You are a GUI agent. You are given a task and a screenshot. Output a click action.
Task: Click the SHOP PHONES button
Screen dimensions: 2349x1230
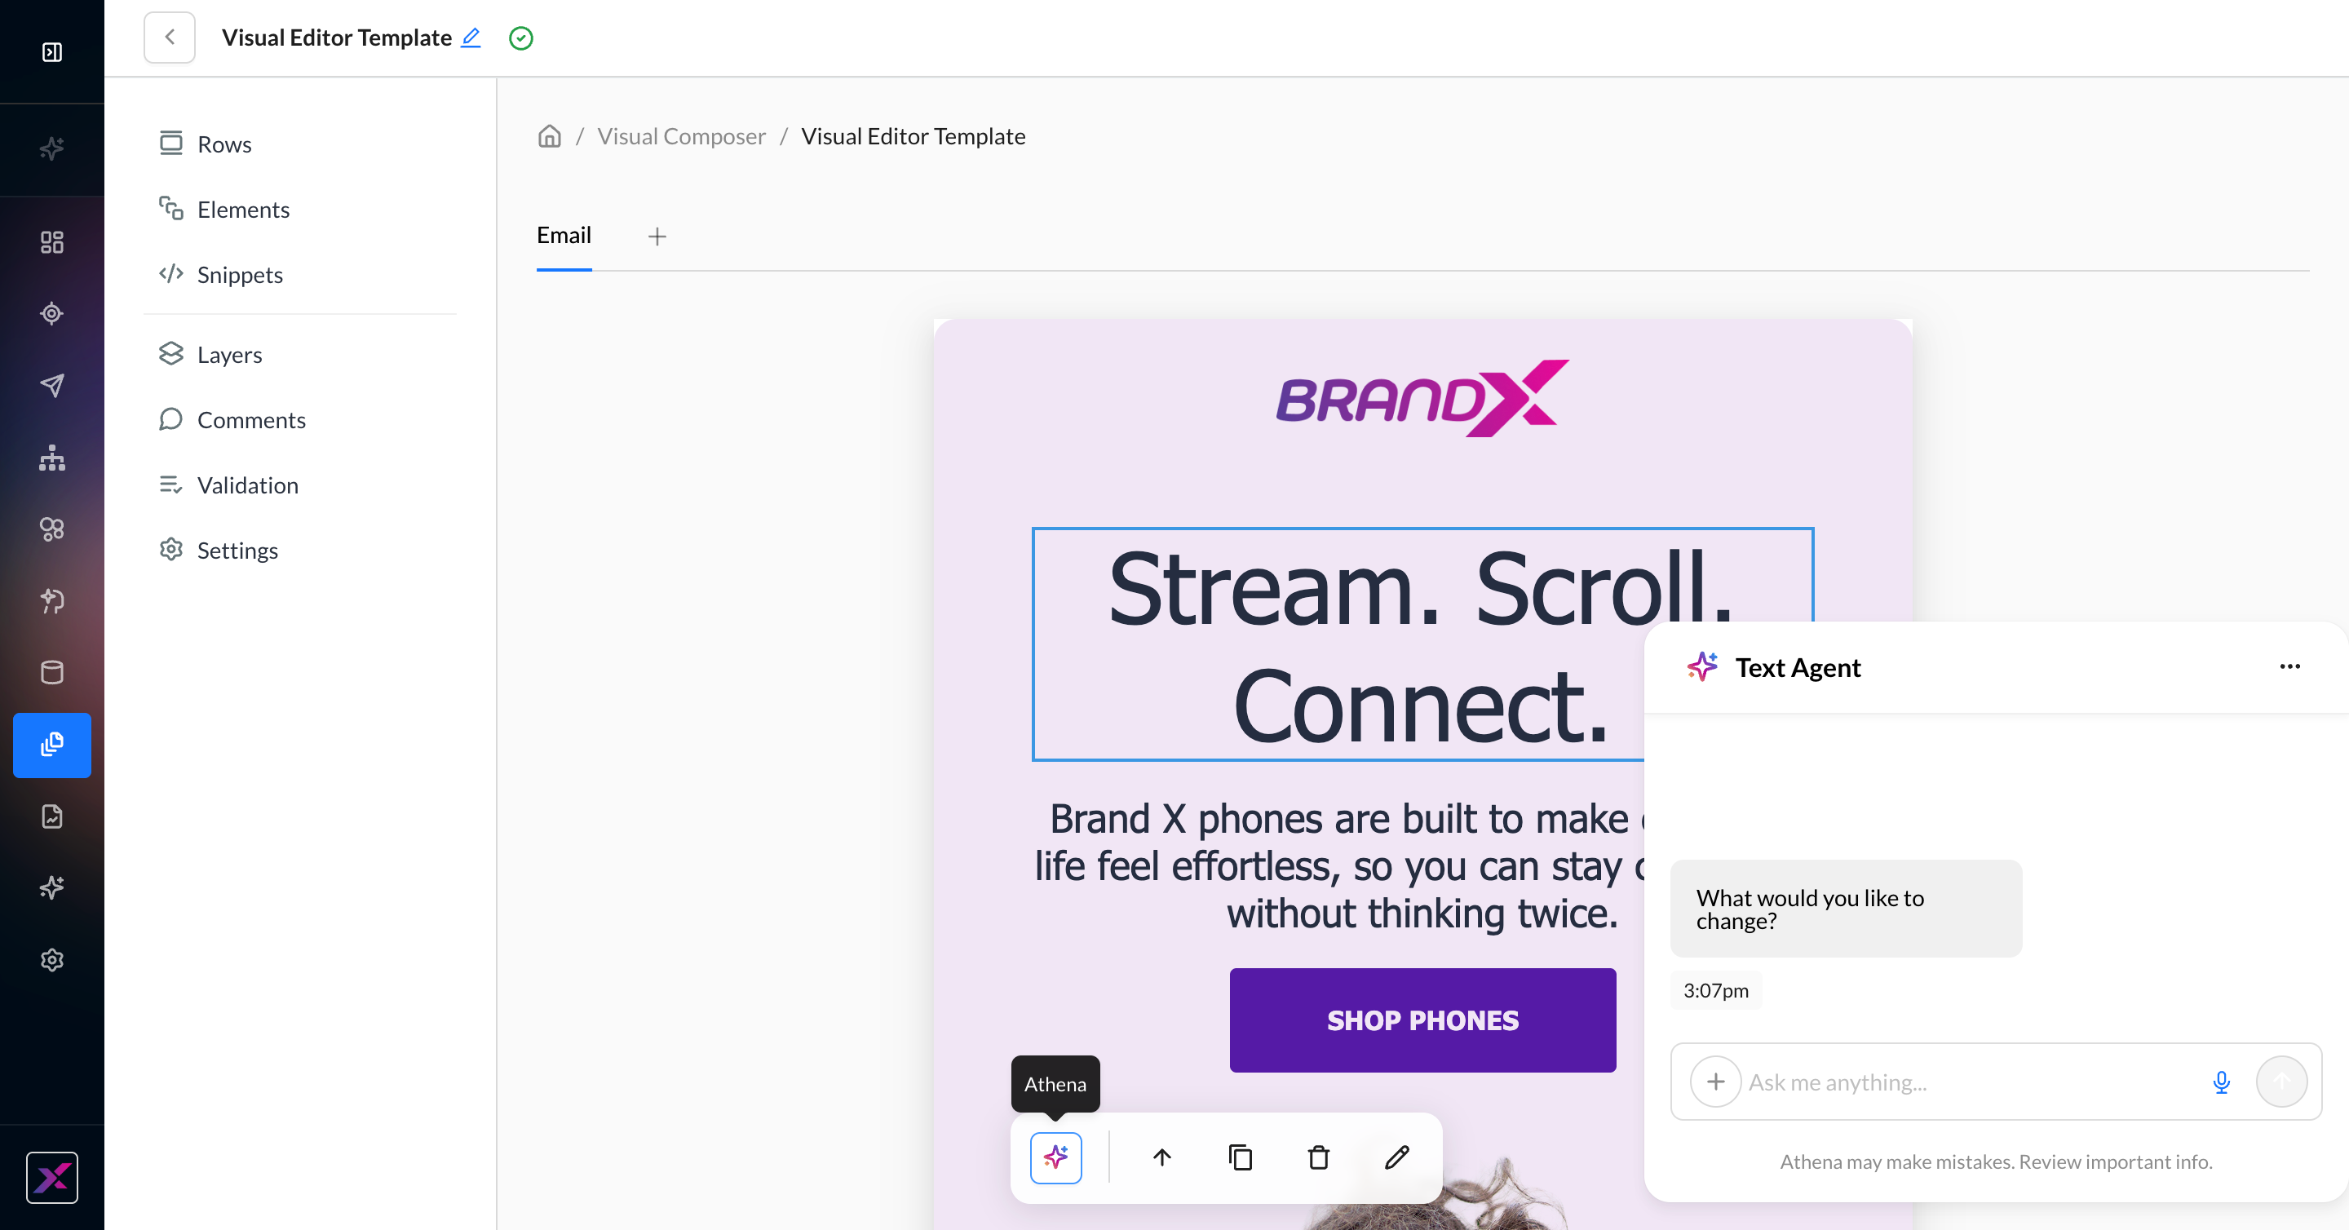point(1422,1020)
